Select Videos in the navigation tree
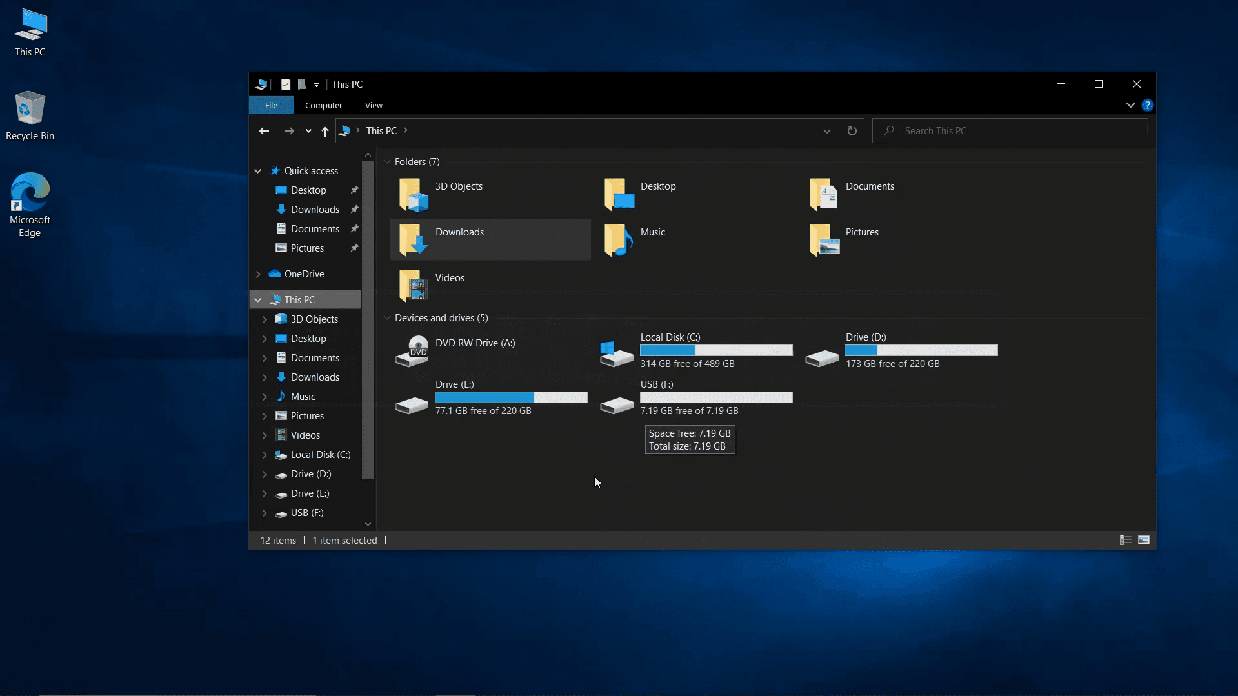The width and height of the screenshot is (1238, 696). pos(305,435)
